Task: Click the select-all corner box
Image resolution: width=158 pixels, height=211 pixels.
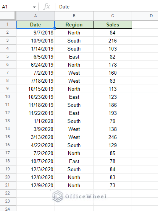Action: tap(8, 16)
